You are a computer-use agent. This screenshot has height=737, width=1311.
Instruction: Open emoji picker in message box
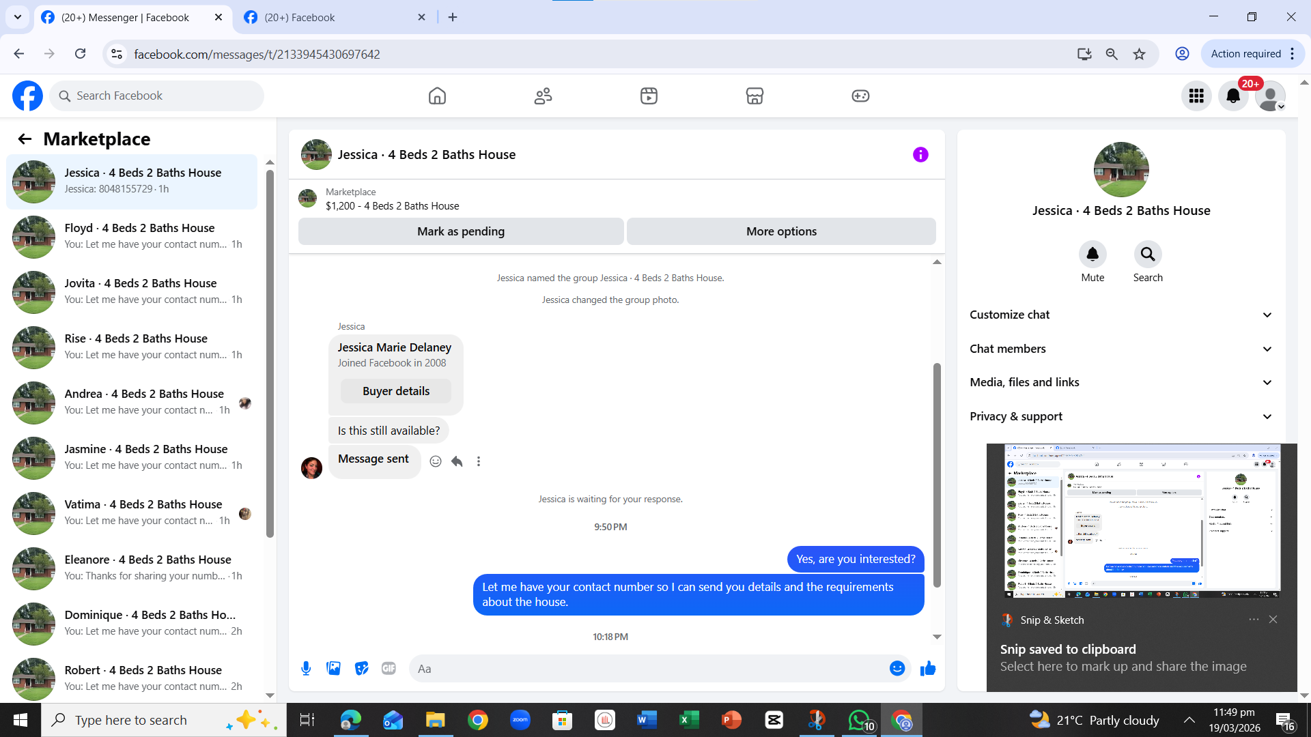point(897,669)
